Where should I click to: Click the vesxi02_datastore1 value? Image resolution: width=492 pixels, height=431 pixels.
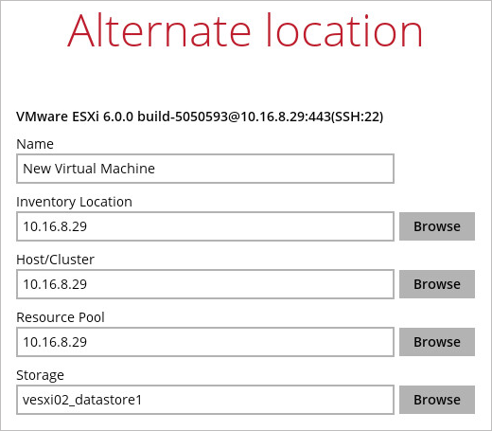pos(82,400)
